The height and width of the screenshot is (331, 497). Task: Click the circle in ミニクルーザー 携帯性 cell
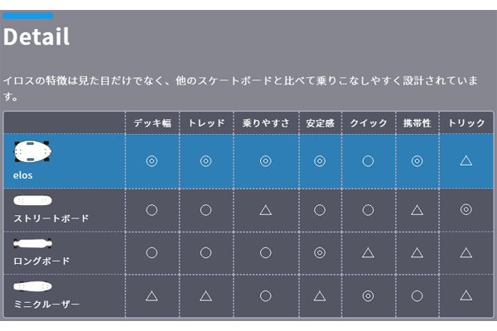pyautogui.click(x=417, y=295)
